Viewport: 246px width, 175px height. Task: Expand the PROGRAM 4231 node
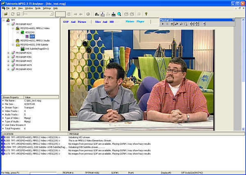click(8, 53)
